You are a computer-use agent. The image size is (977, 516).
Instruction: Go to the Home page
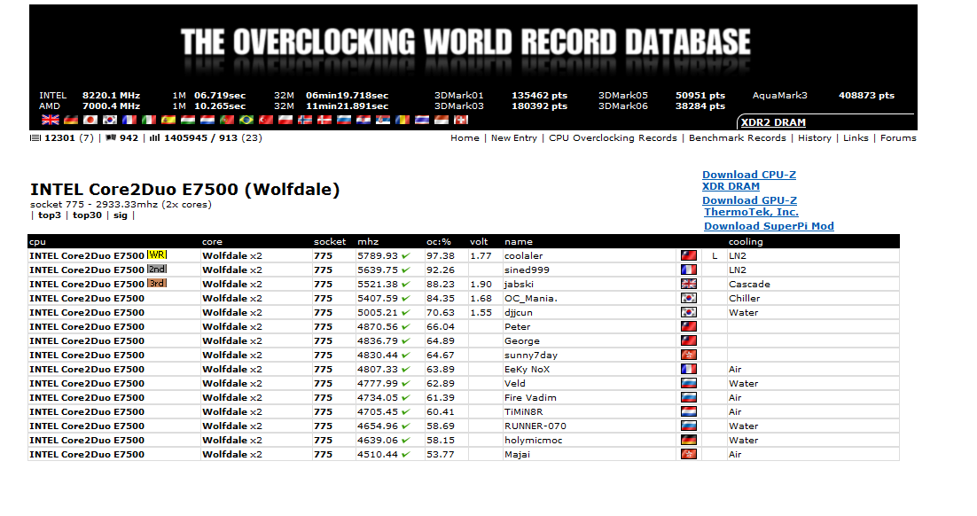[465, 138]
